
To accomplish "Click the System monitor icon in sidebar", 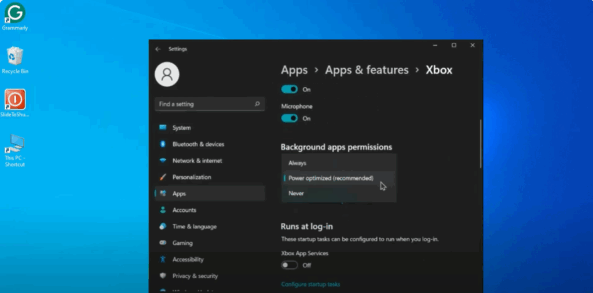I will coord(163,128).
